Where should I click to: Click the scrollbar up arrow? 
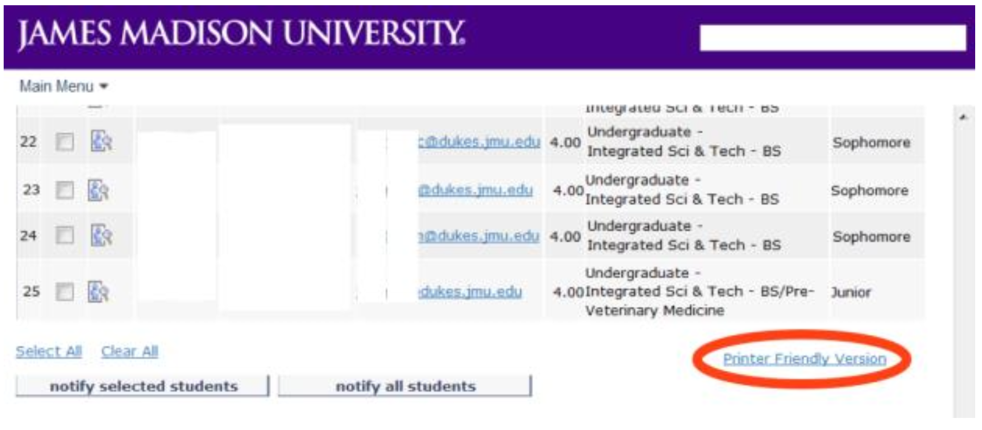click(963, 117)
